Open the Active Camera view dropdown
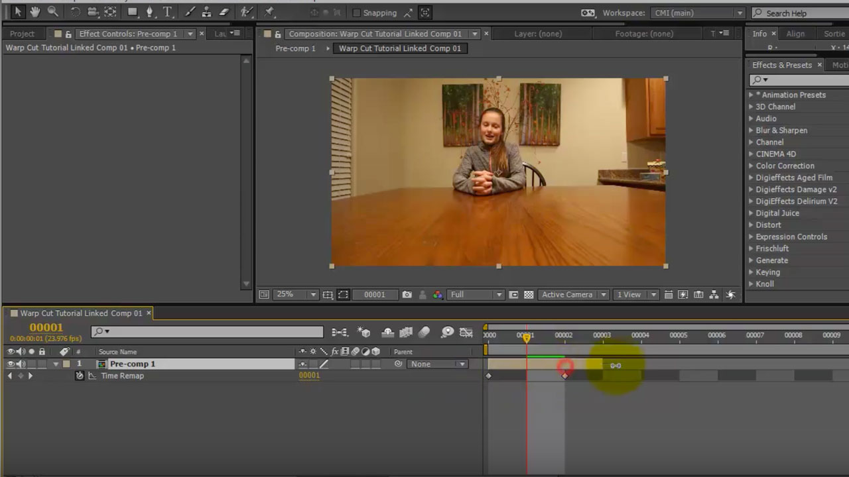849x477 pixels. click(574, 295)
